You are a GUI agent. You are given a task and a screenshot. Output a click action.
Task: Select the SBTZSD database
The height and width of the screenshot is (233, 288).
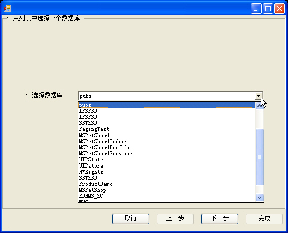[x=167, y=123]
